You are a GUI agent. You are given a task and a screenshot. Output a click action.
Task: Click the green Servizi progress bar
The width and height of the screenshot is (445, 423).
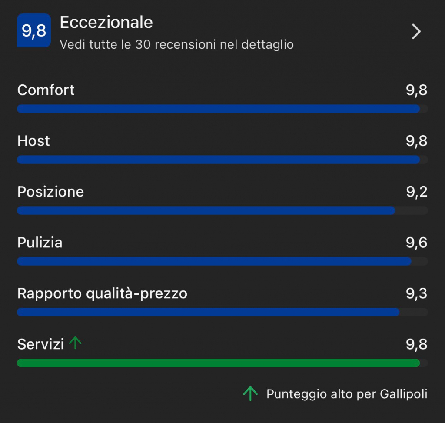click(x=222, y=363)
